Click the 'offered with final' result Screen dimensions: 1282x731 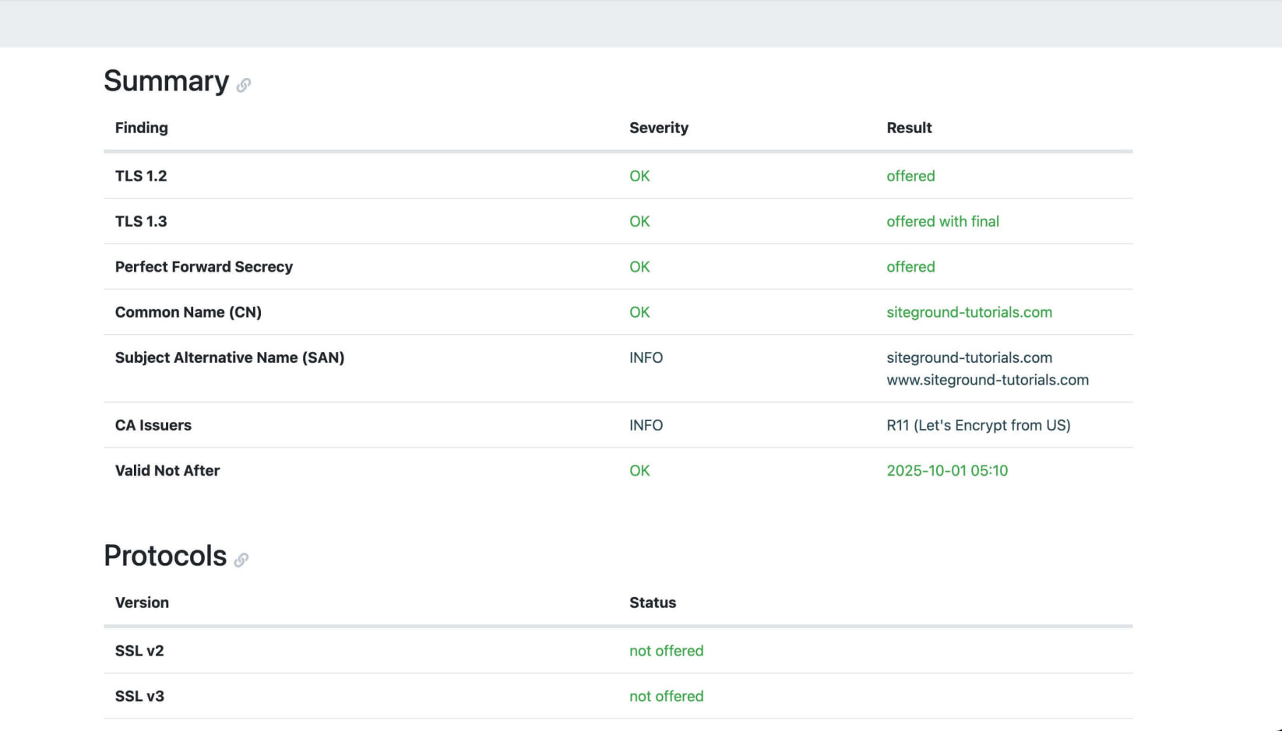[x=942, y=221]
